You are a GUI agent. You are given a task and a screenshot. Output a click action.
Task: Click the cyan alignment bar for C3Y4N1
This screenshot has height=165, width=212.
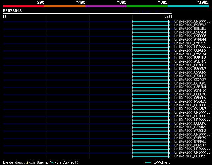coord(150,128)
